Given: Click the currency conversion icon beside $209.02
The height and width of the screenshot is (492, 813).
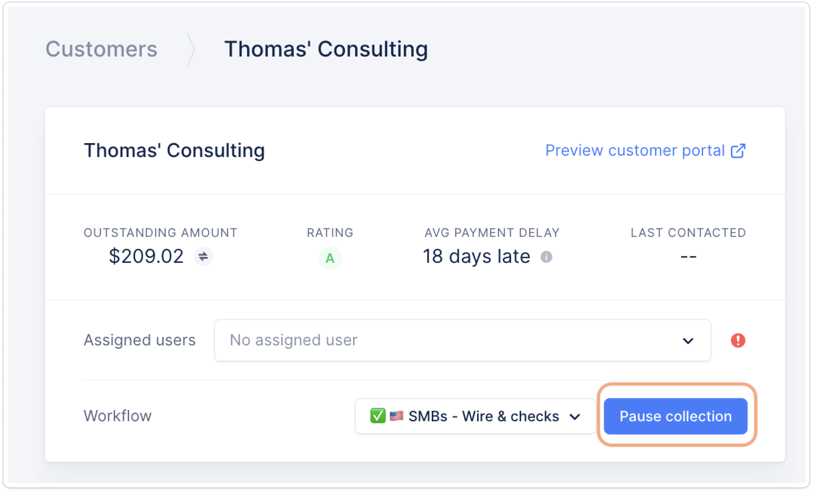Looking at the screenshot, I should pos(203,256).
